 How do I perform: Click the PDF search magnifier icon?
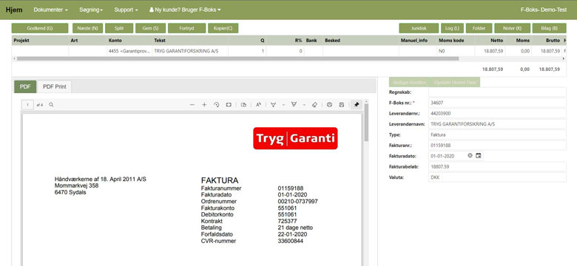(x=51, y=105)
